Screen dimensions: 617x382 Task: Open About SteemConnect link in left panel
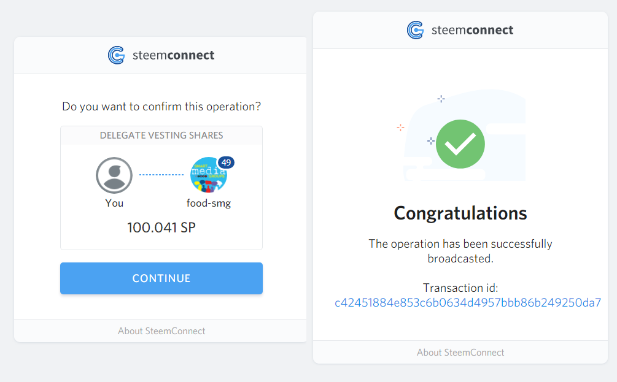pyautogui.click(x=161, y=331)
